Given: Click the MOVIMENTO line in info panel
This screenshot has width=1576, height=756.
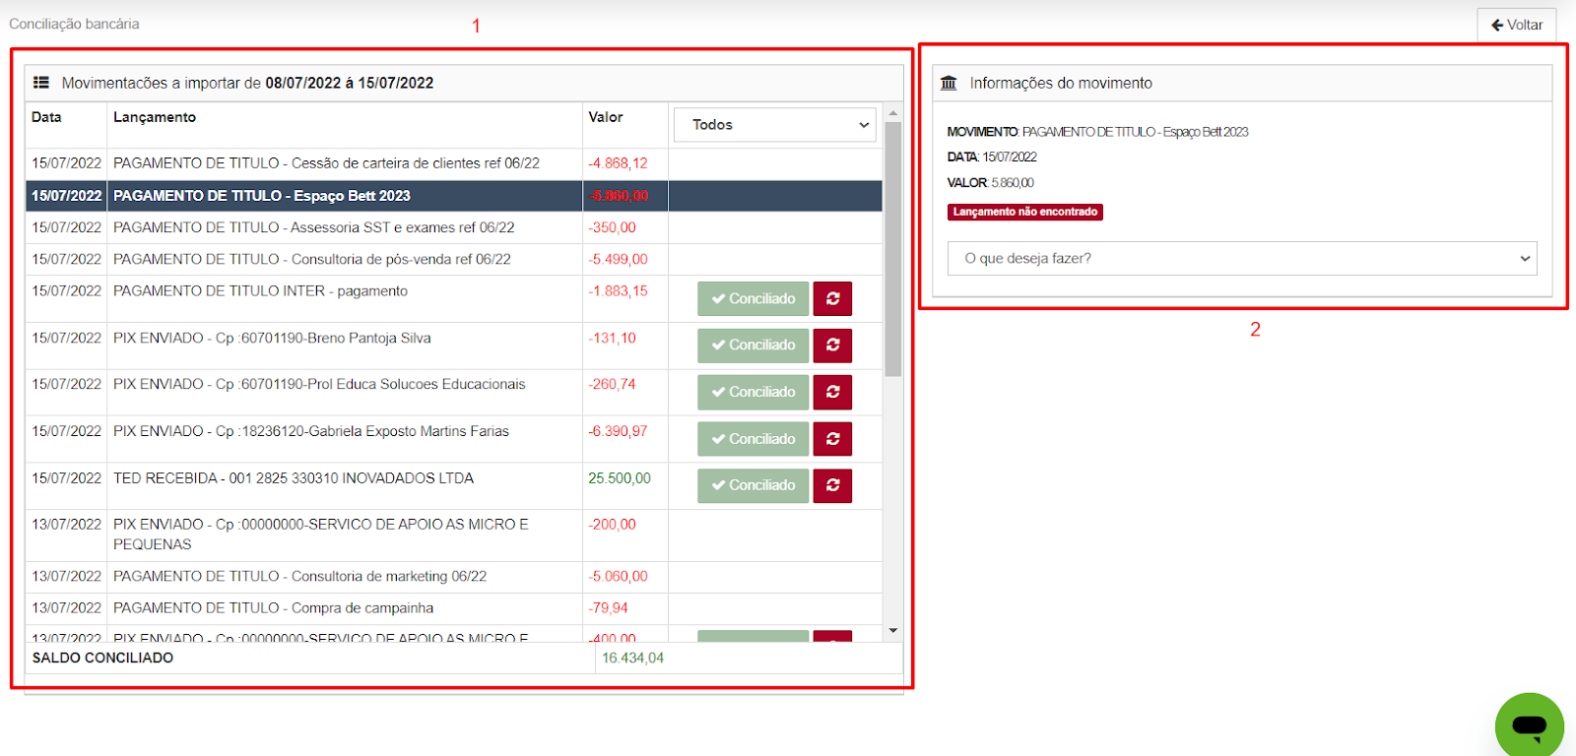Looking at the screenshot, I should [1097, 132].
